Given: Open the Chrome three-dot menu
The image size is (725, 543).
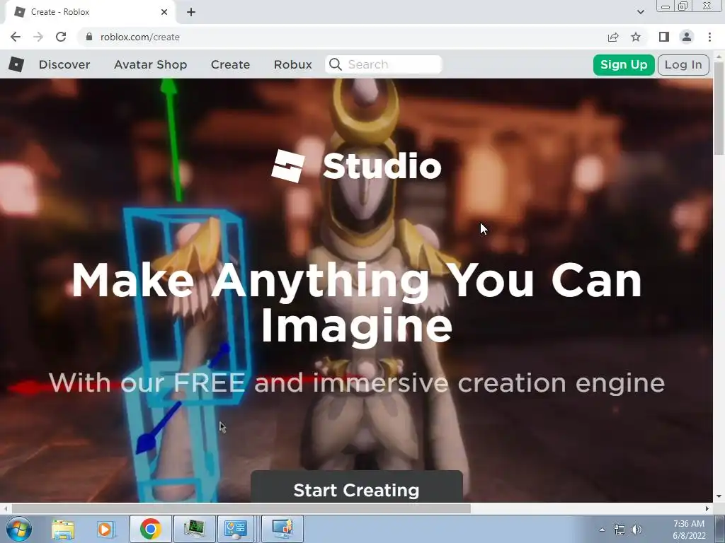Looking at the screenshot, I should click(x=709, y=37).
